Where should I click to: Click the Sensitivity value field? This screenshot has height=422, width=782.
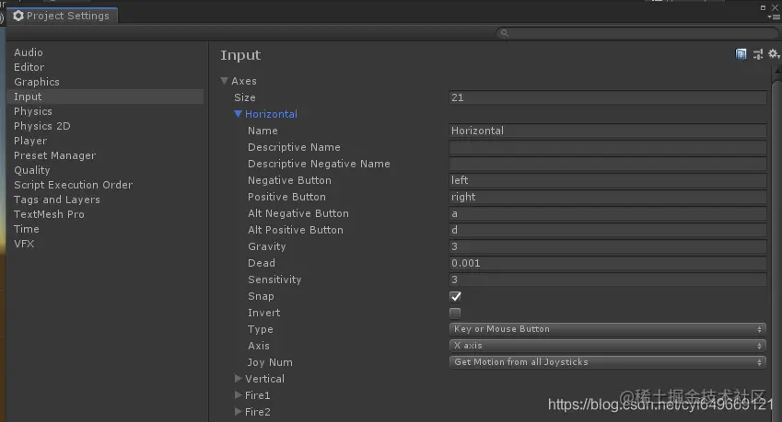(x=607, y=279)
